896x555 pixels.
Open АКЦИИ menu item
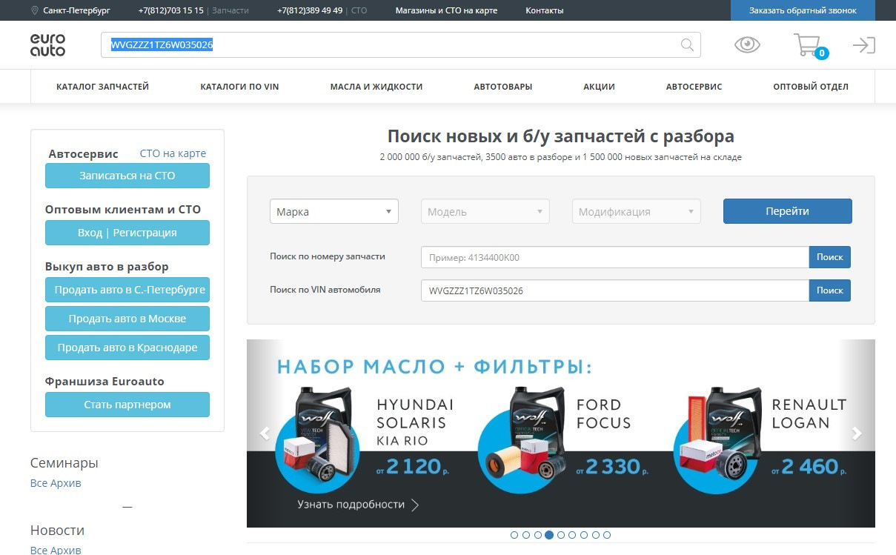[600, 87]
